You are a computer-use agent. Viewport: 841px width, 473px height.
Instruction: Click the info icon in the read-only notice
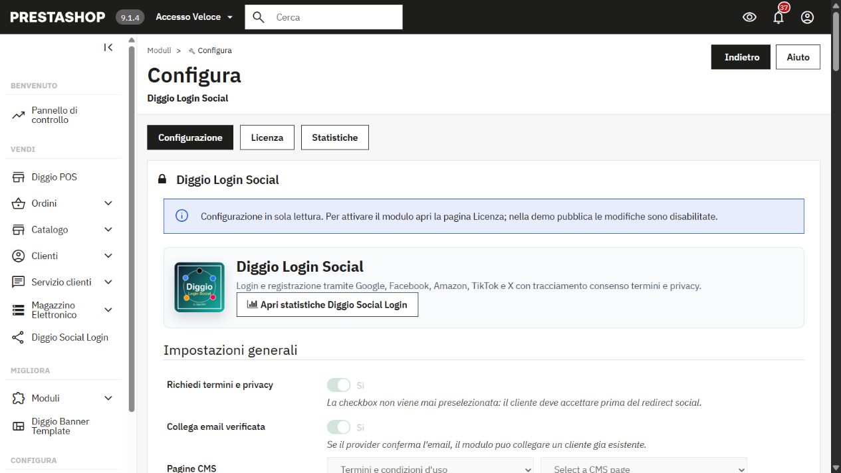181,216
